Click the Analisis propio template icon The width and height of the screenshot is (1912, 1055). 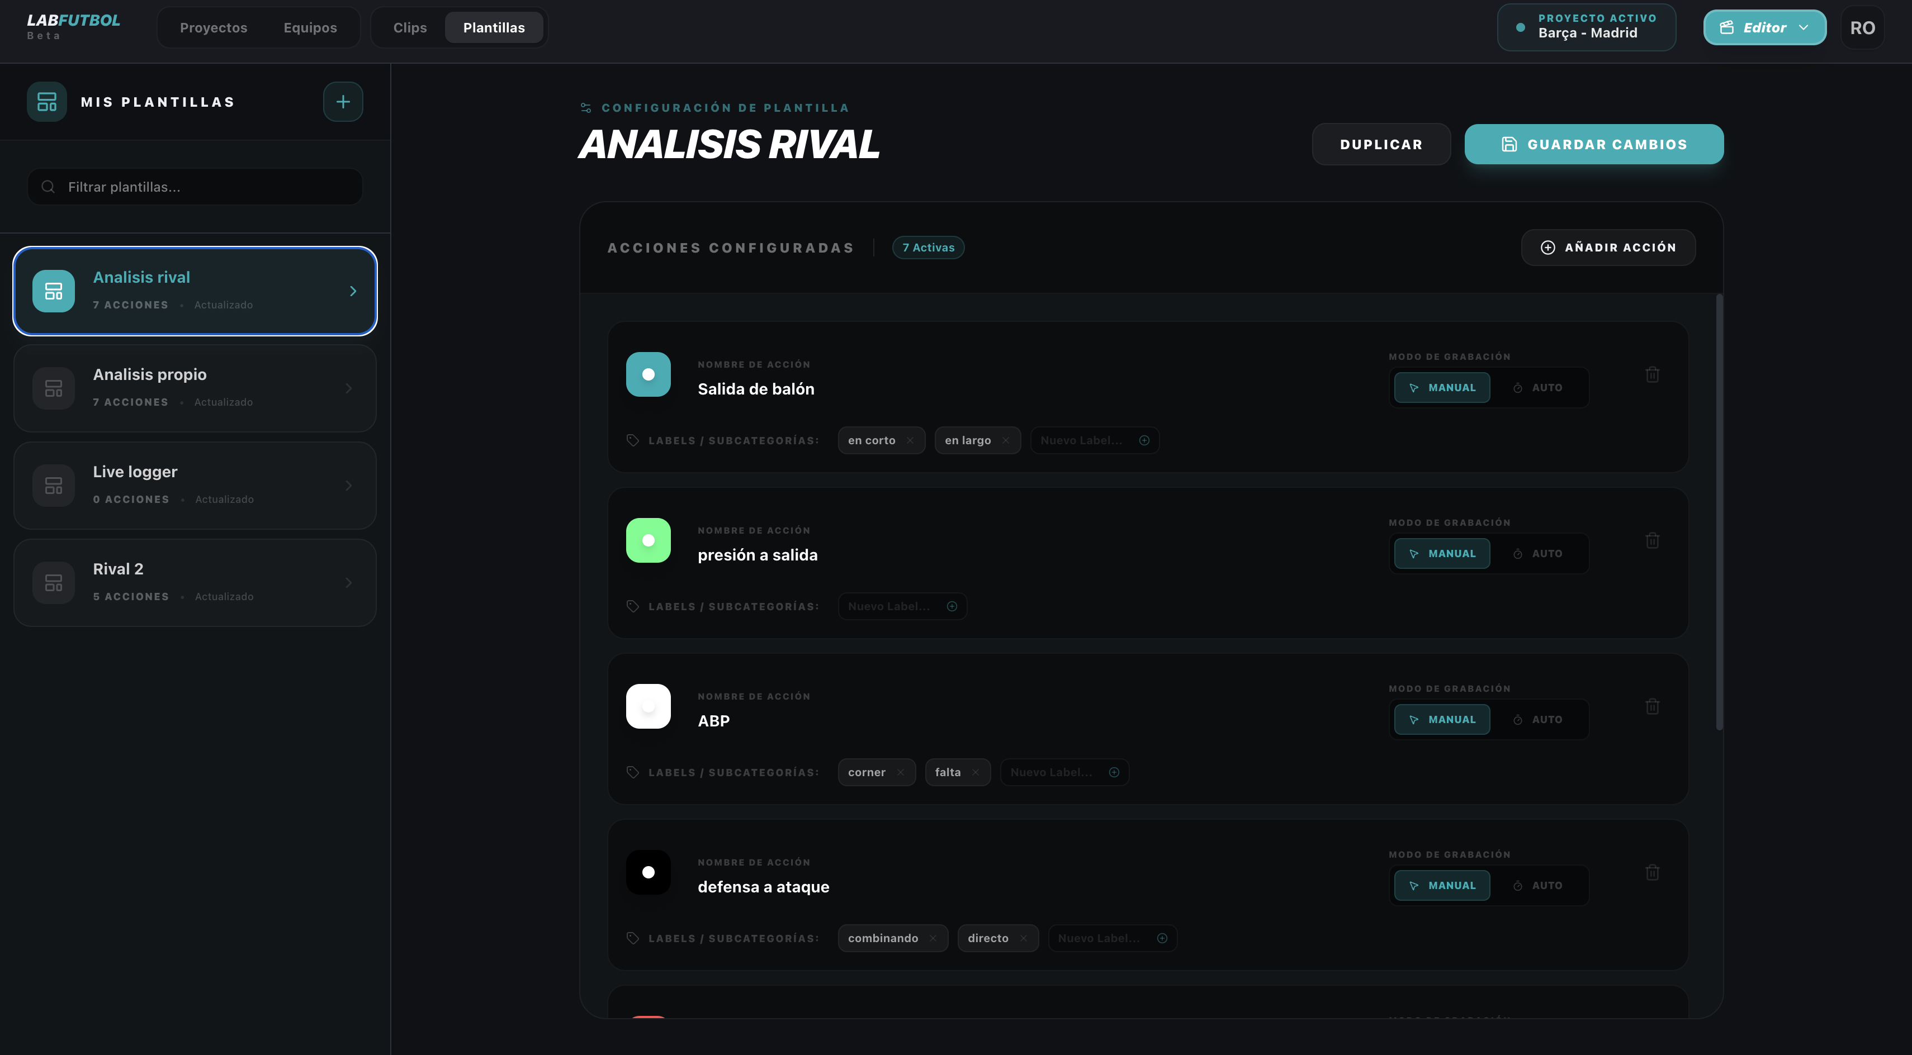click(54, 388)
